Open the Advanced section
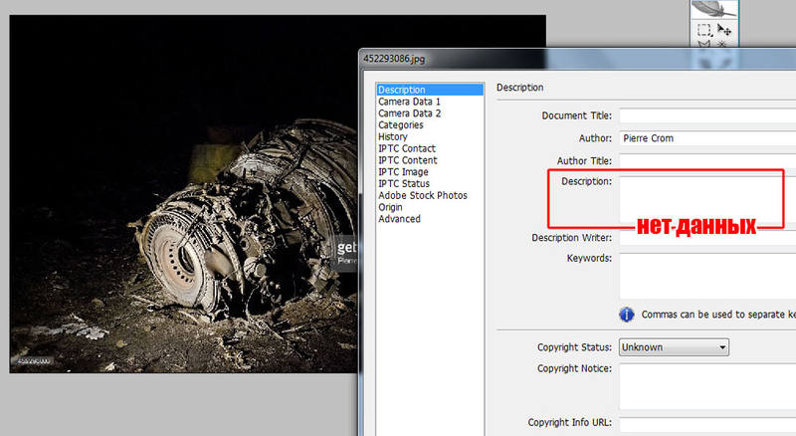The image size is (796, 436). pyautogui.click(x=399, y=219)
